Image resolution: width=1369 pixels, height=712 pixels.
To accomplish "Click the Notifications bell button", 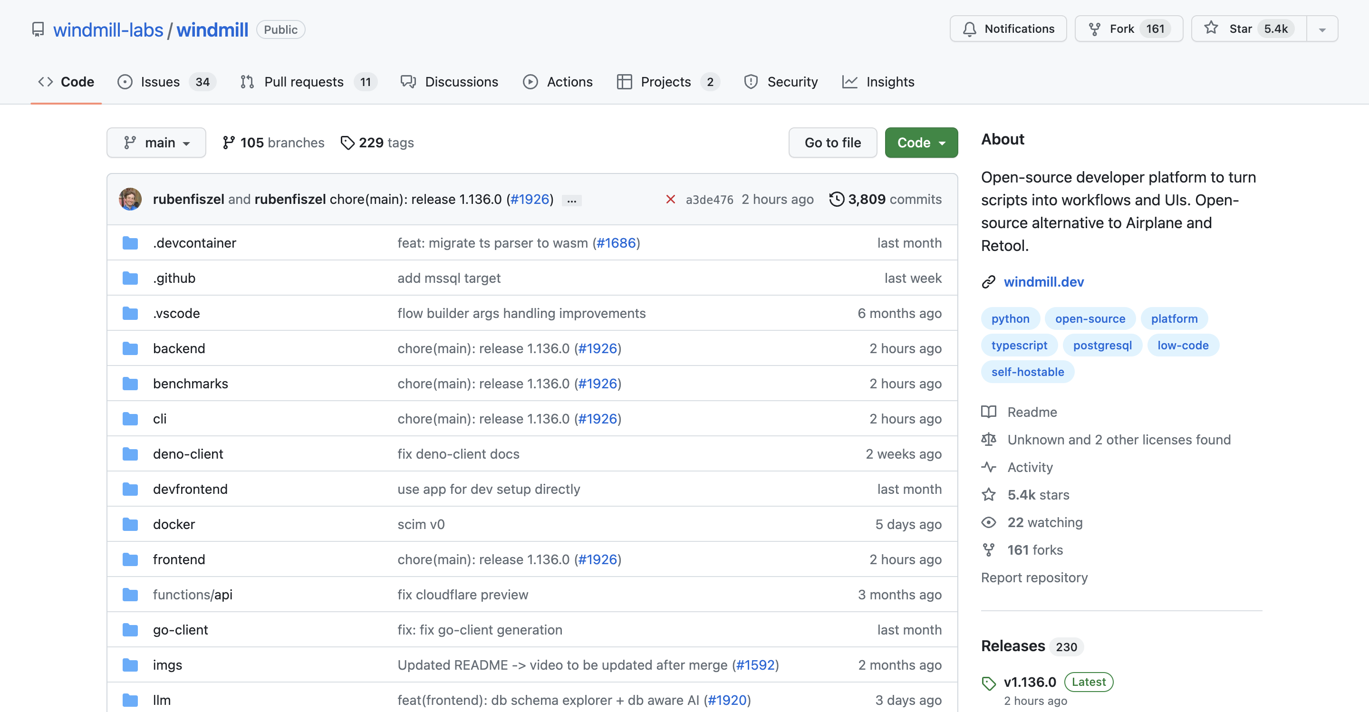I will coord(1008,29).
